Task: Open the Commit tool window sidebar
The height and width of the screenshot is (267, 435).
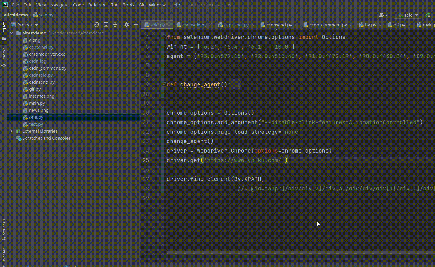Action: (x=4, y=57)
